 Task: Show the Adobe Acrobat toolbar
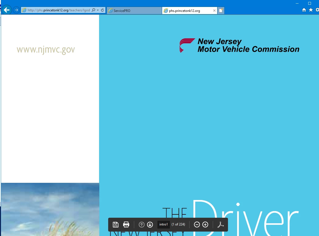[x=221, y=224]
